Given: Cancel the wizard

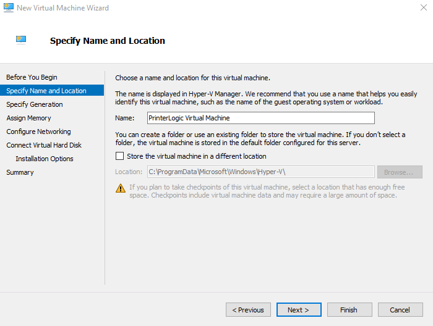Looking at the screenshot, I should click(400, 310).
